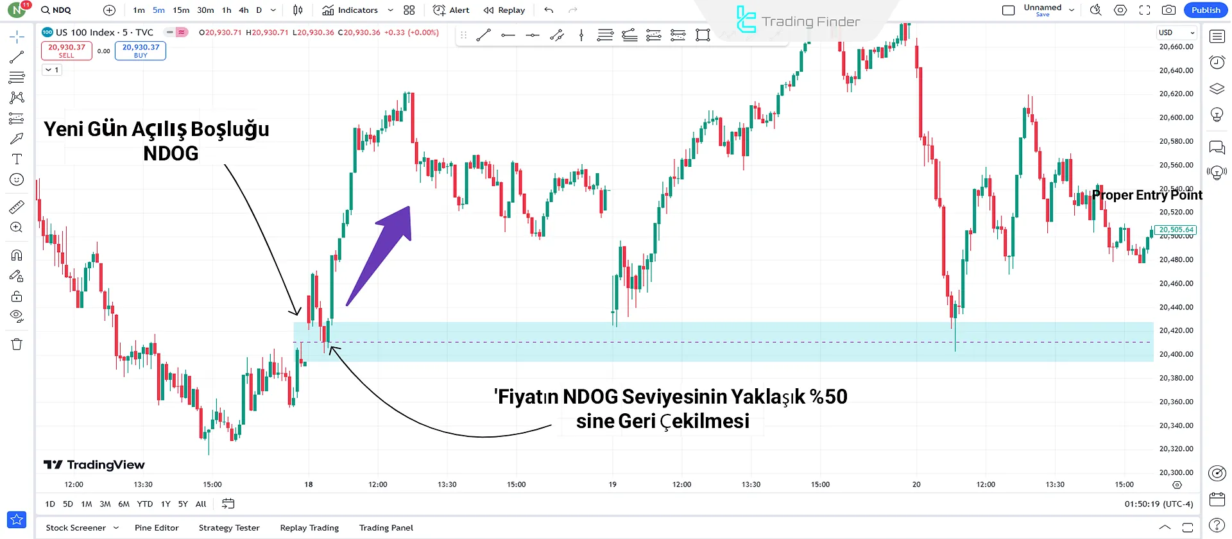Open the Trading Panel tab
The image size is (1232, 539).
pyautogui.click(x=386, y=528)
